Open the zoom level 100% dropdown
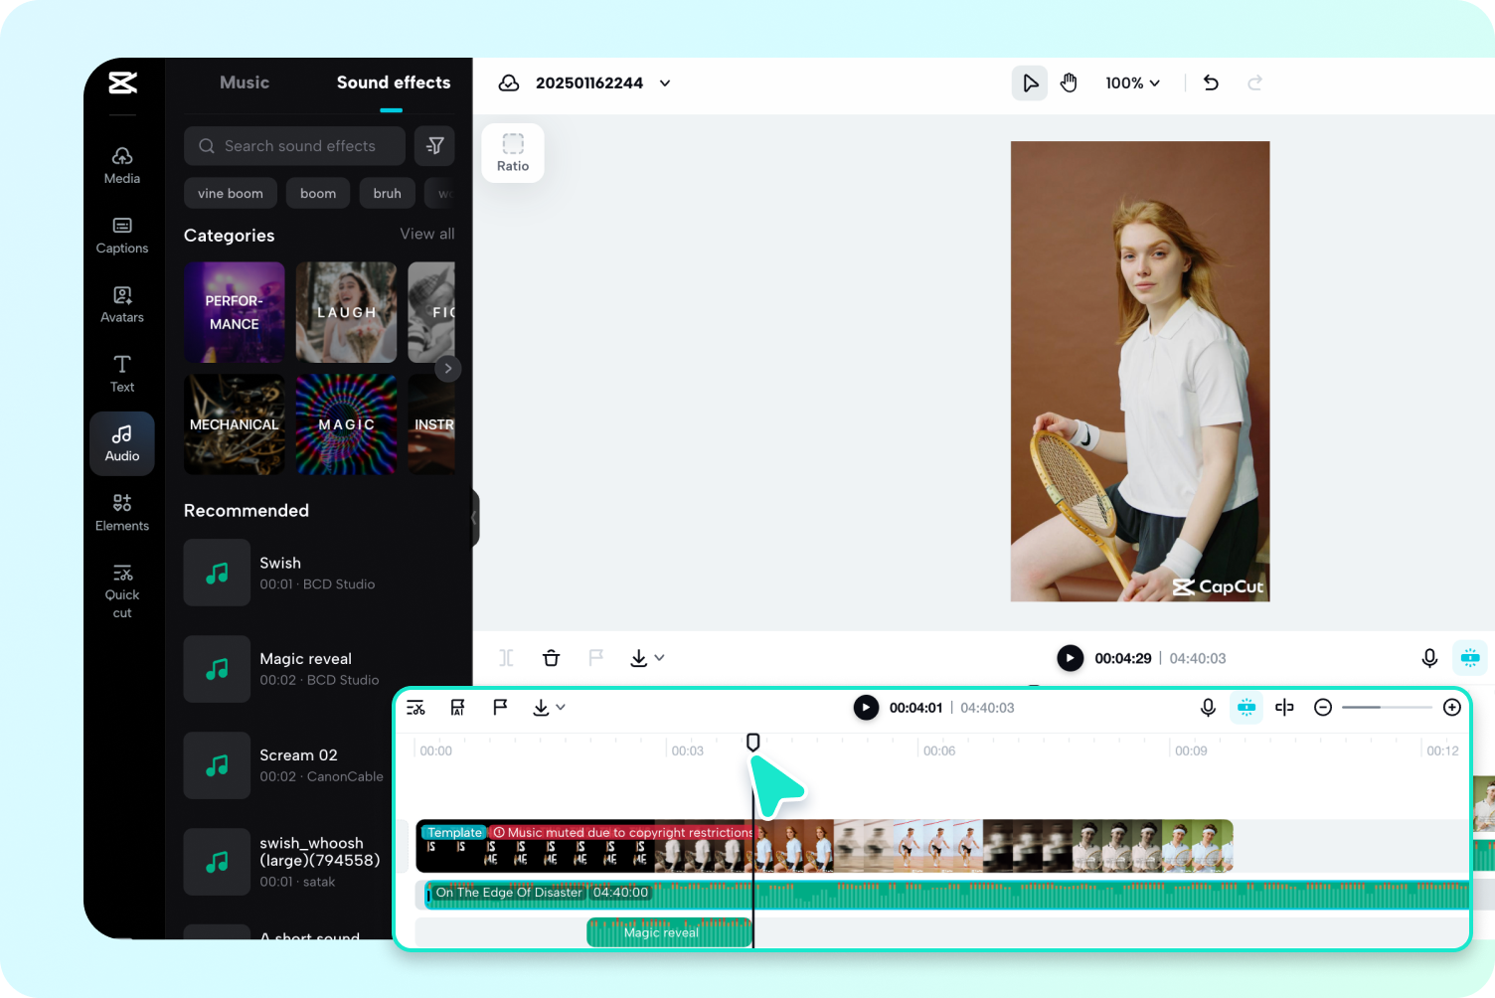 (1132, 83)
